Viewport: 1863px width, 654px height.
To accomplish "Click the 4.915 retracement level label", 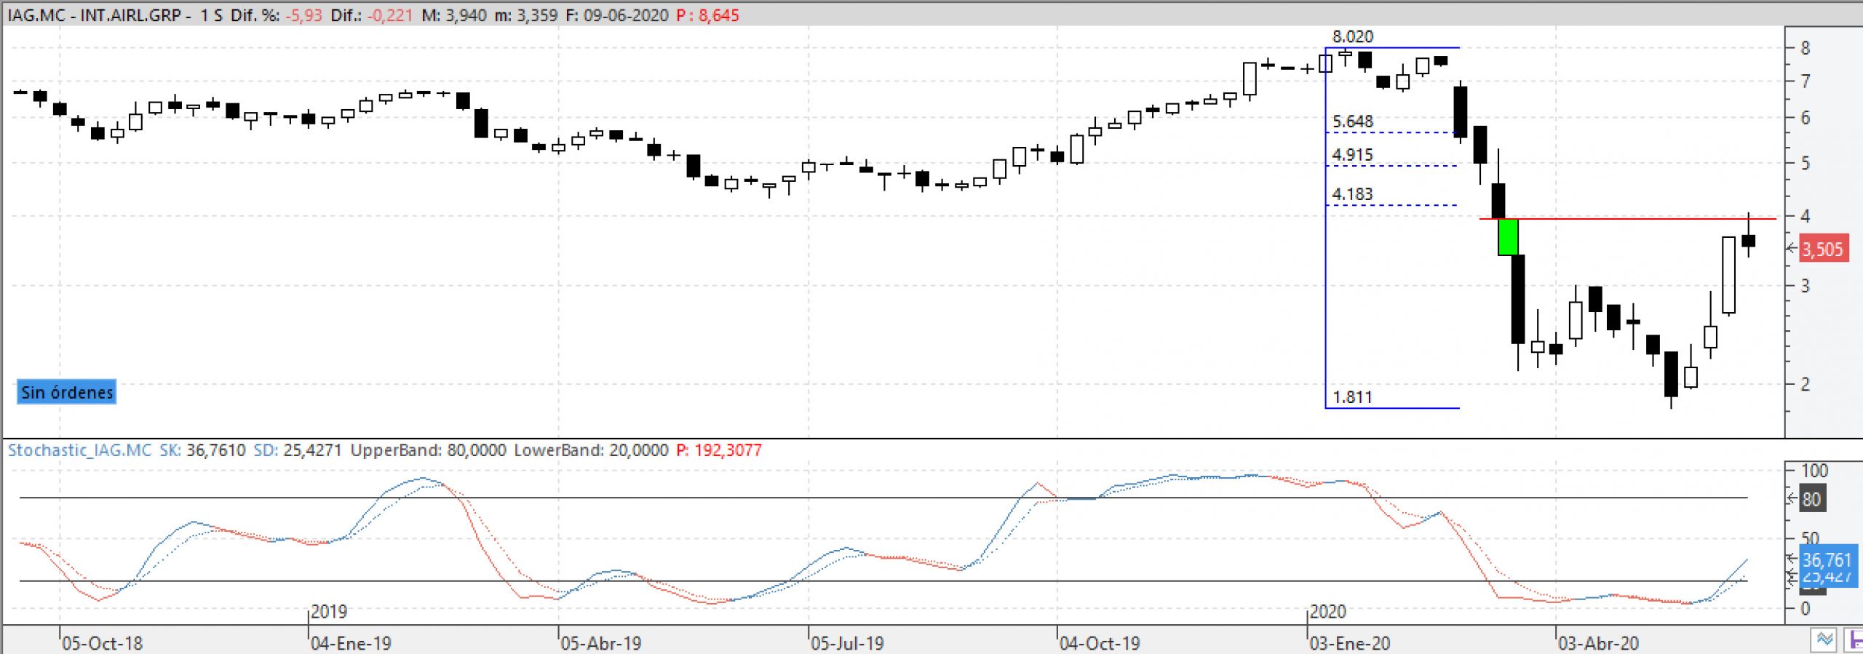I will click(x=1352, y=155).
